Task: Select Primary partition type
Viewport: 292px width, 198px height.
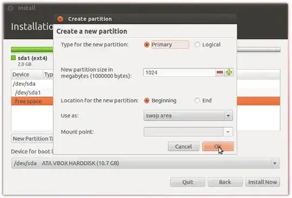Action: coord(147,45)
